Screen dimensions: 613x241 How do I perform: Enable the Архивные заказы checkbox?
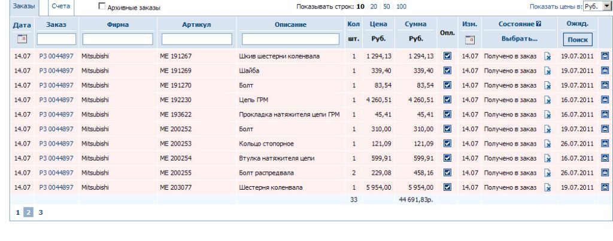pyautogui.click(x=102, y=7)
